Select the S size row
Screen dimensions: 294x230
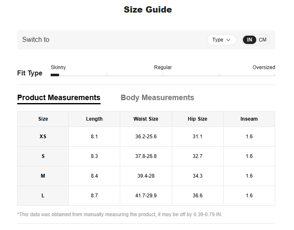pos(43,156)
